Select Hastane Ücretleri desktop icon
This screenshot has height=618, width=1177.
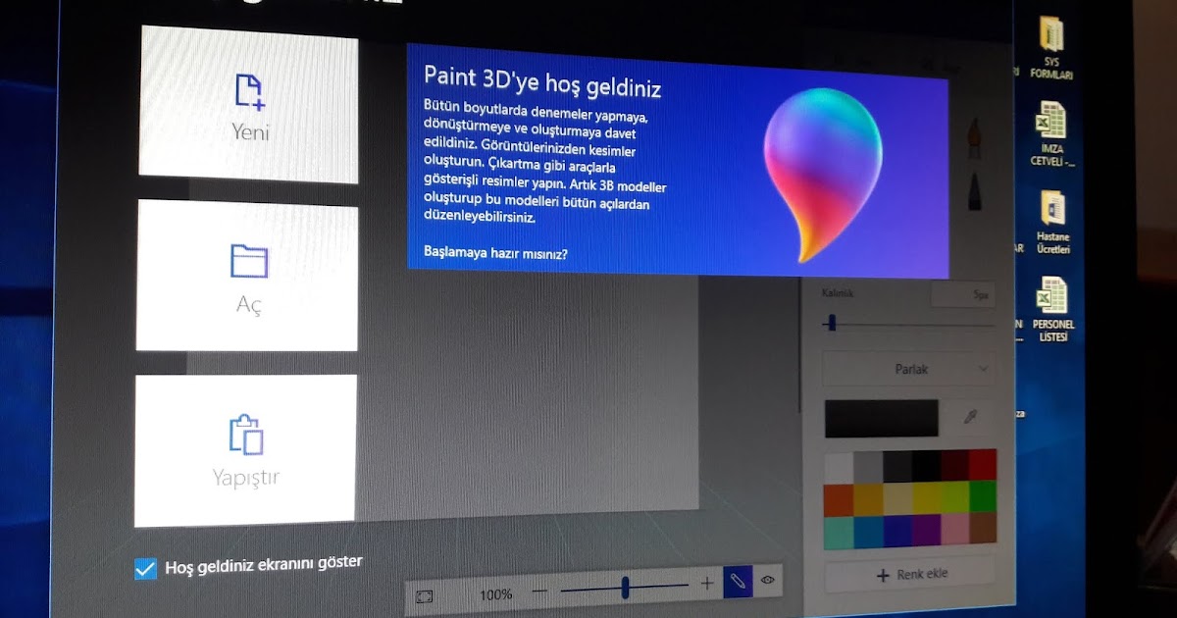coord(1052,223)
